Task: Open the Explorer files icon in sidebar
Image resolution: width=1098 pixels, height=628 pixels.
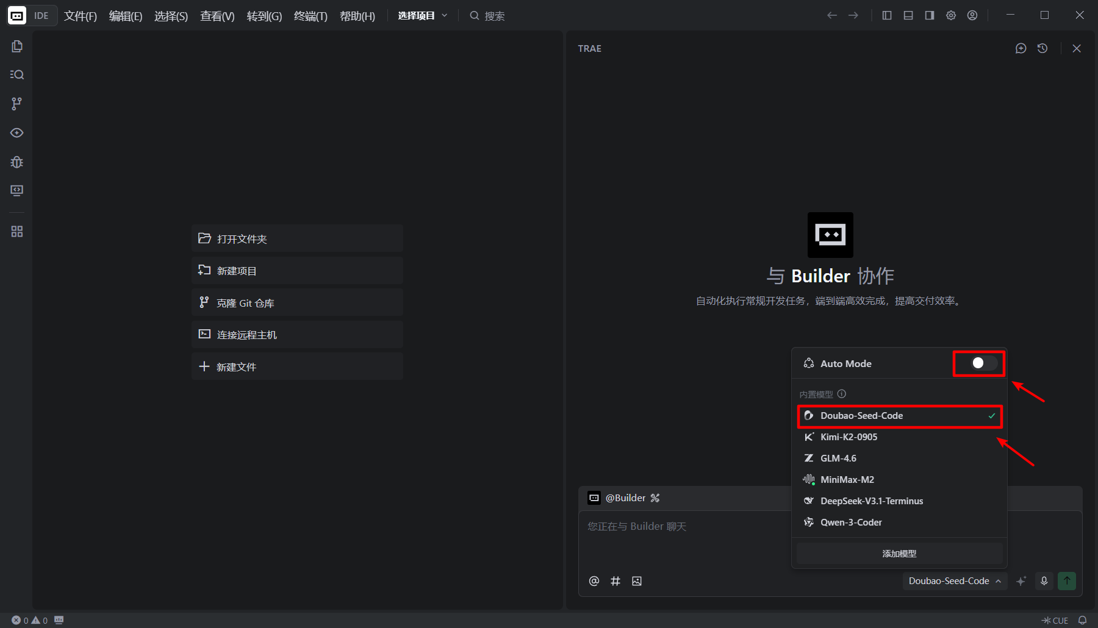Action: click(x=17, y=46)
